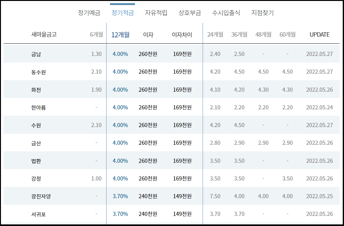Click 1.00 six-month rate for 강정

tap(96, 178)
